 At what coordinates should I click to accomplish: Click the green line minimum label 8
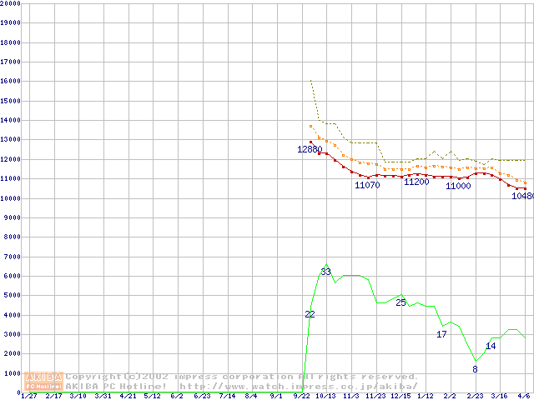(x=475, y=368)
